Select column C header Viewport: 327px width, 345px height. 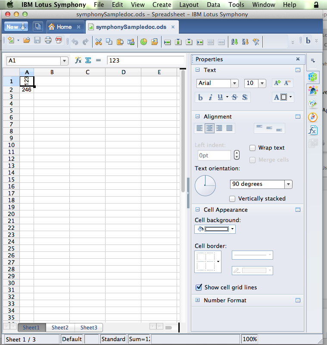coord(87,72)
